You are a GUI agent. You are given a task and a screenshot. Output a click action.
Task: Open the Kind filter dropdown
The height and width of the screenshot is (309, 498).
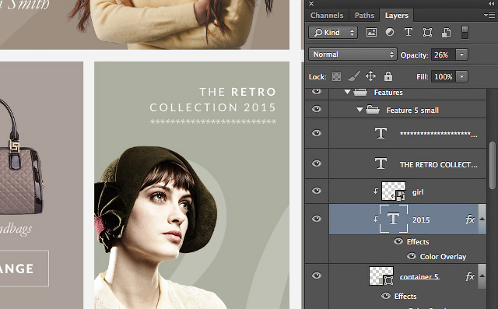click(x=333, y=33)
